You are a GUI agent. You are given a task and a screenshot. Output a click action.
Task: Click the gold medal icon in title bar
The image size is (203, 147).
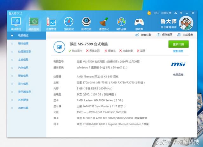click(x=149, y=13)
